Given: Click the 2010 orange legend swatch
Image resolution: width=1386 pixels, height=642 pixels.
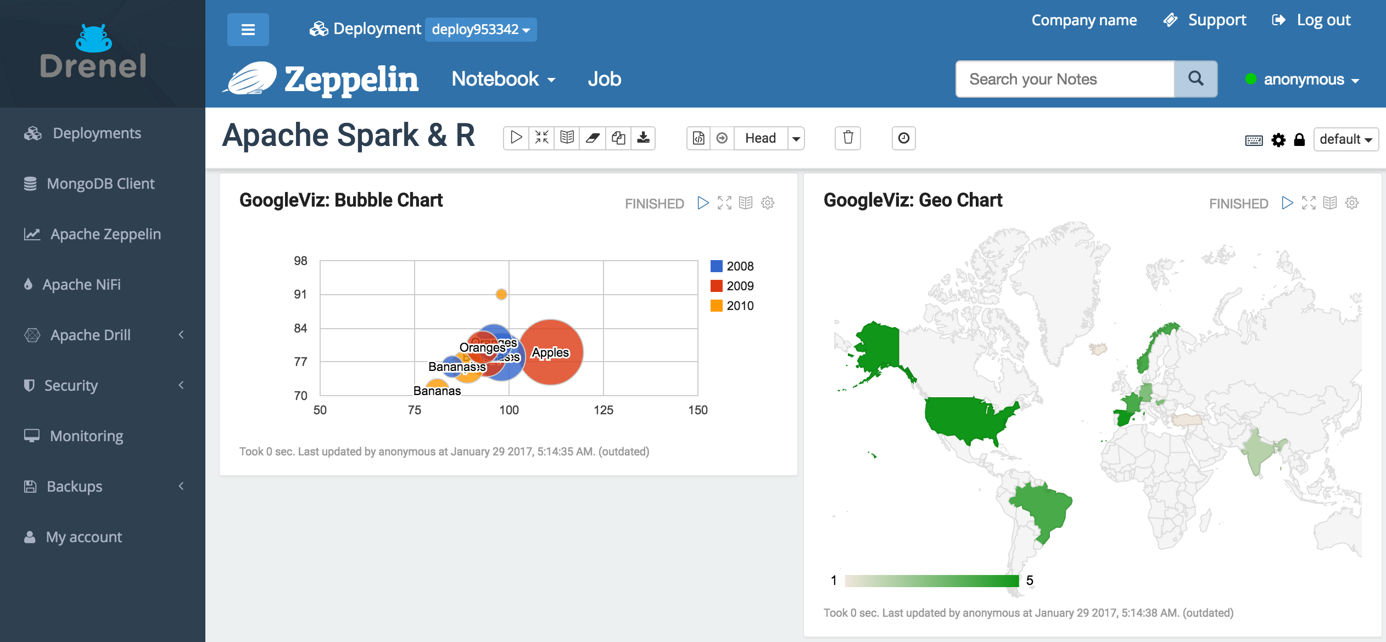Looking at the screenshot, I should (716, 306).
